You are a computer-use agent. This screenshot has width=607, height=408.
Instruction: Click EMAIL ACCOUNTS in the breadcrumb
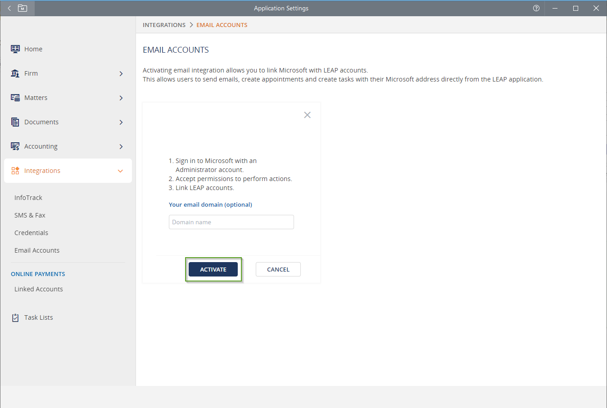tap(222, 25)
